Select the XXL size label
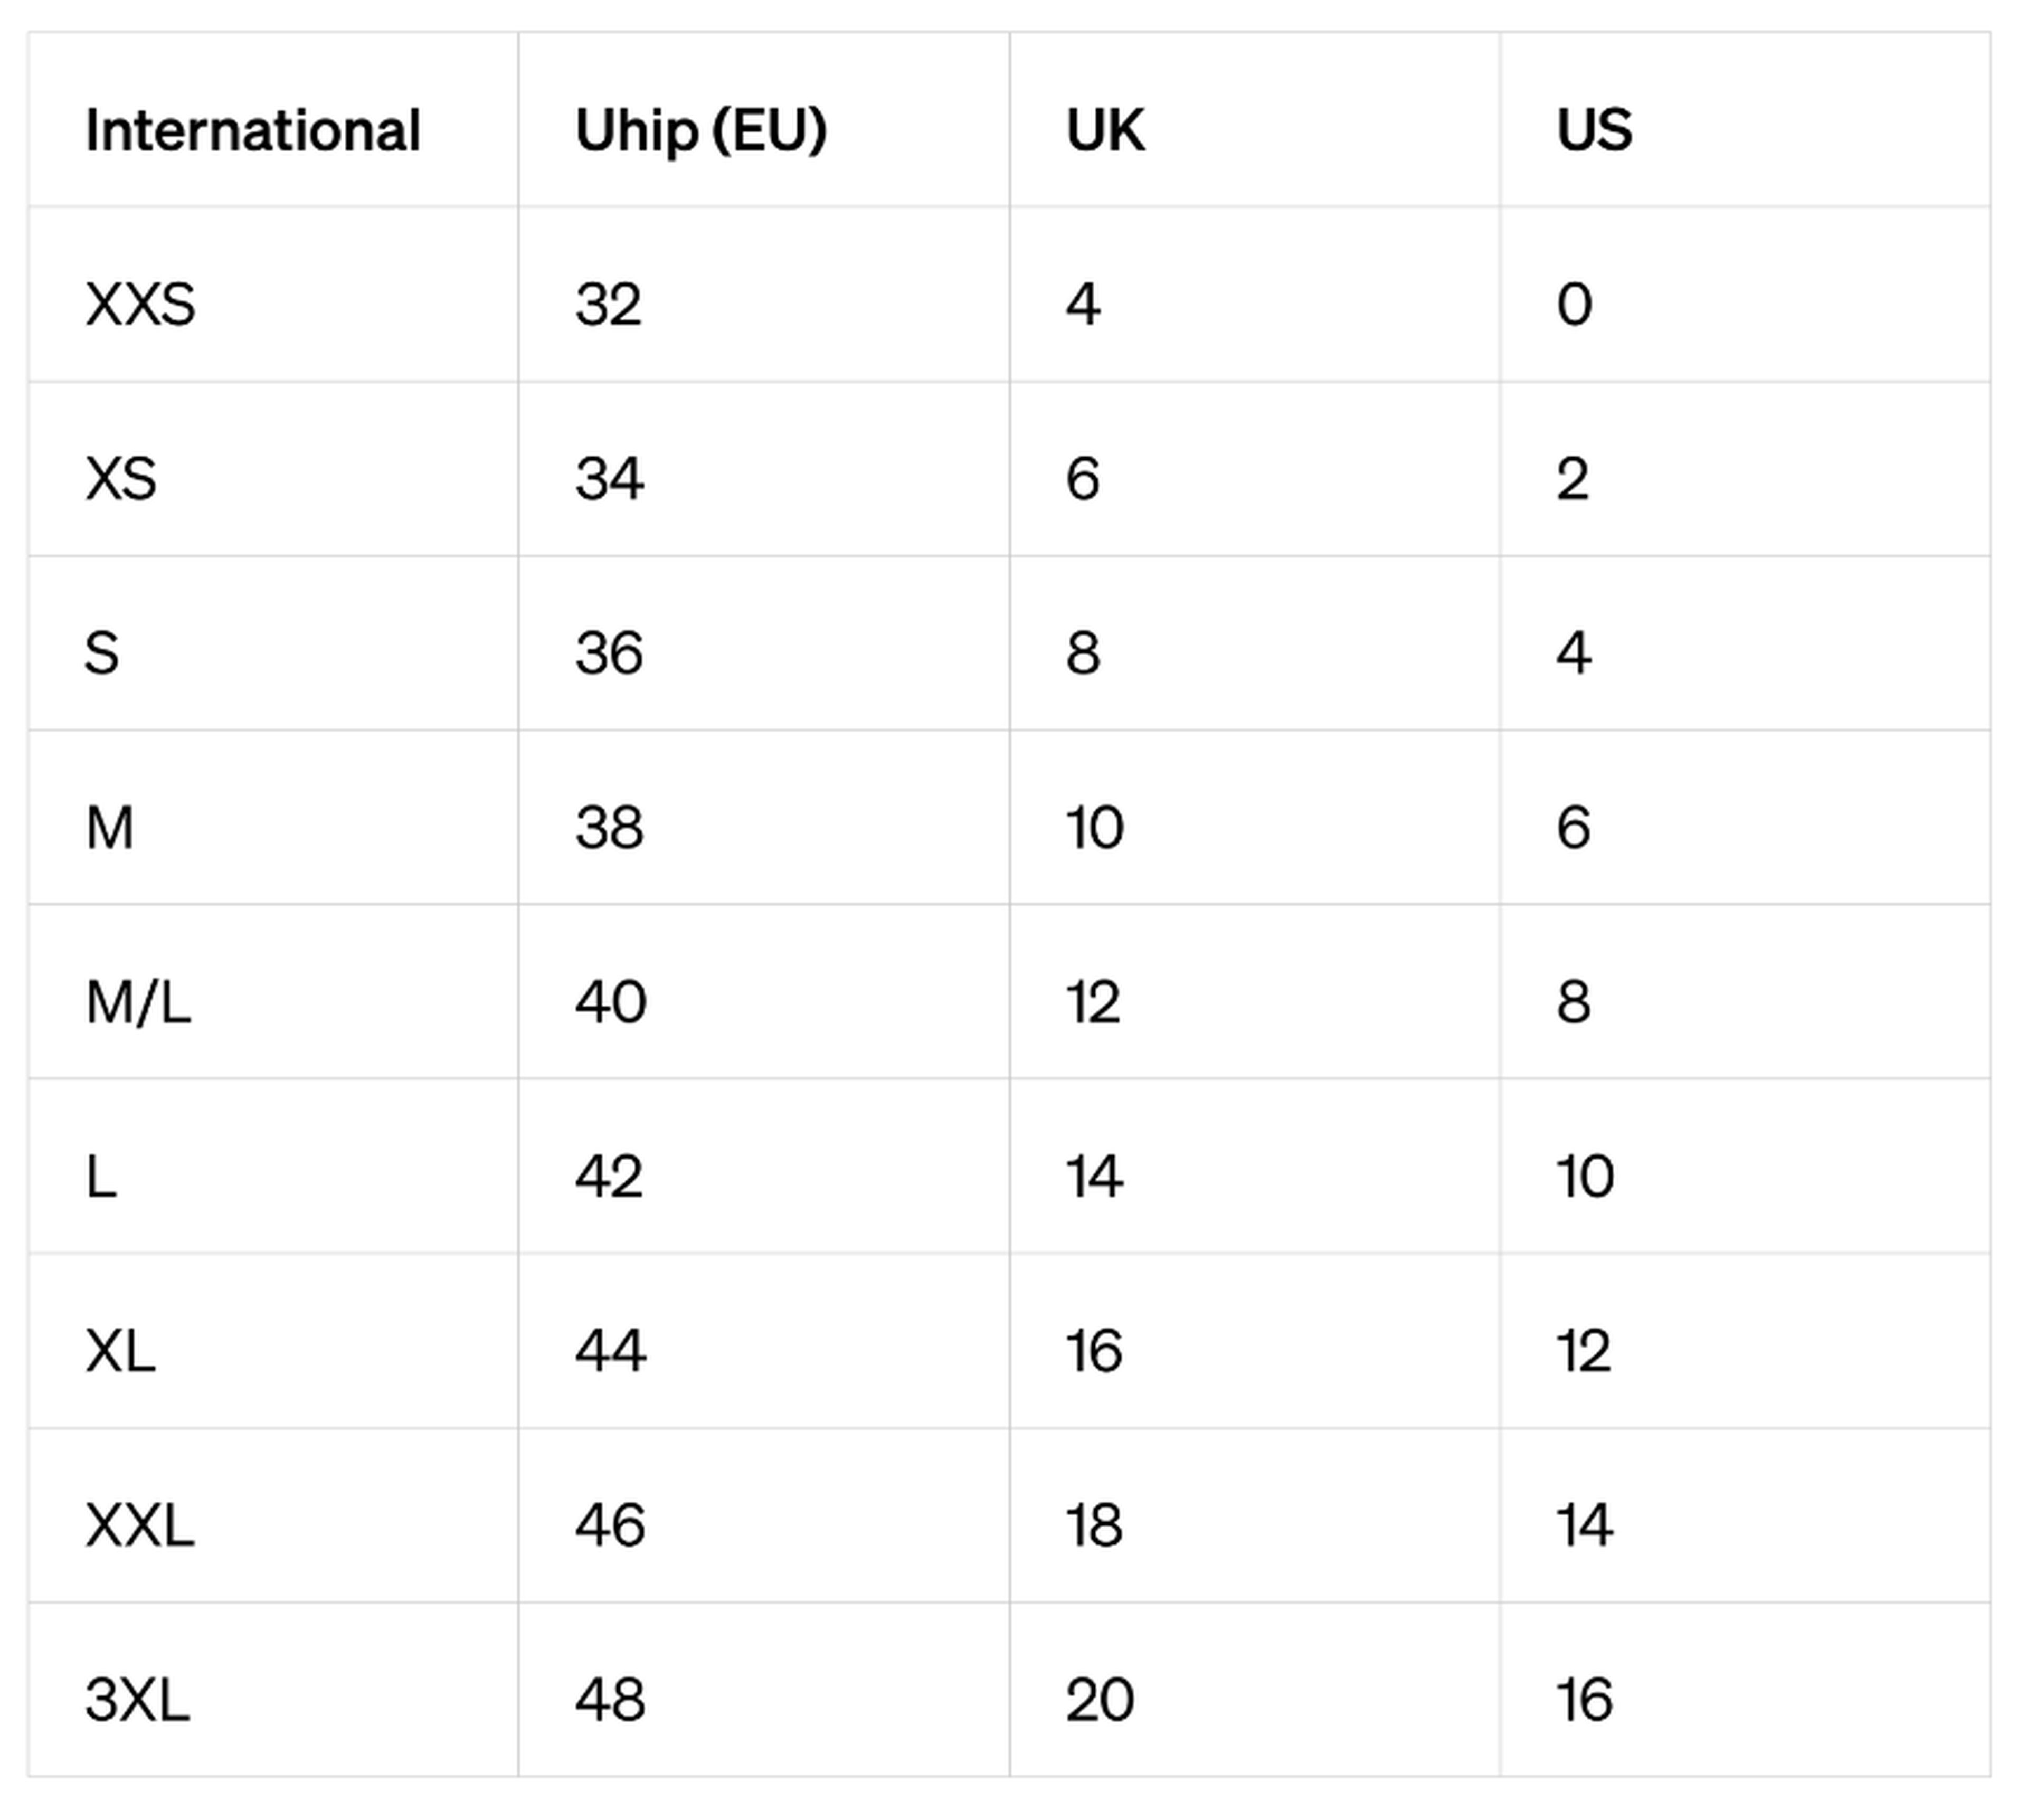The height and width of the screenshot is (1820, 2027). [140, 1525]
